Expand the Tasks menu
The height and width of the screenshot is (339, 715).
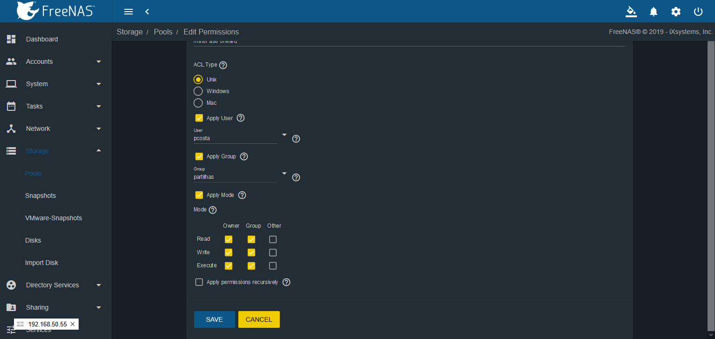pyautogui.click(x=56, y=106)
